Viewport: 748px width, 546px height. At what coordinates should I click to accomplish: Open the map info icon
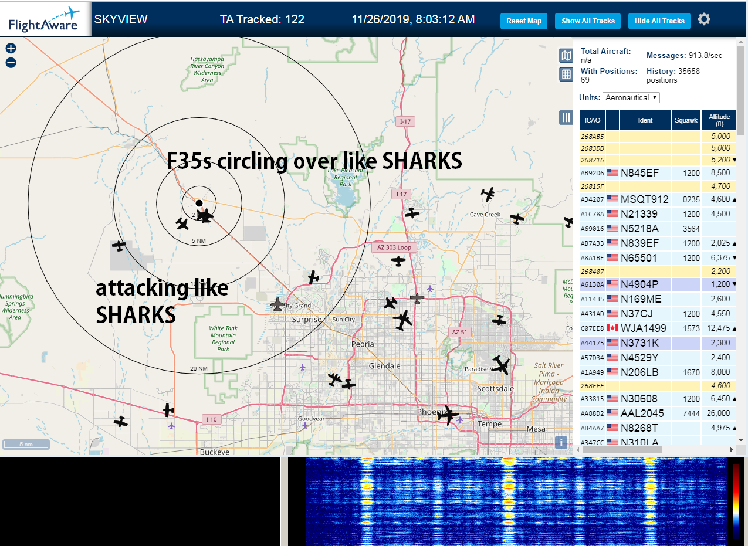coord(562,442)
